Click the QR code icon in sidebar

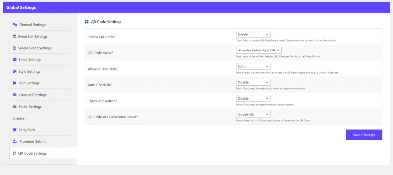pos(15,153)
